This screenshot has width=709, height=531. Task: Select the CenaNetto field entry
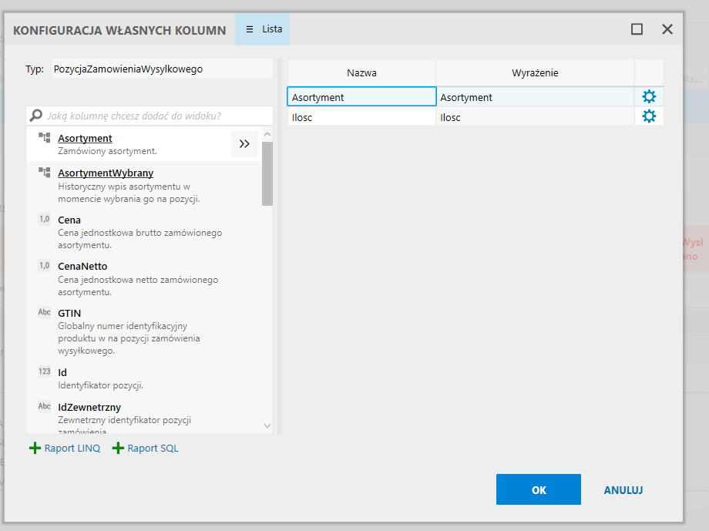click(x=82, y=266)
